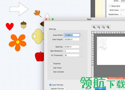125x90 pixels.
Task: Click the nested shapes in the preview
Action: pyautogui.click(x=102, y=43)
